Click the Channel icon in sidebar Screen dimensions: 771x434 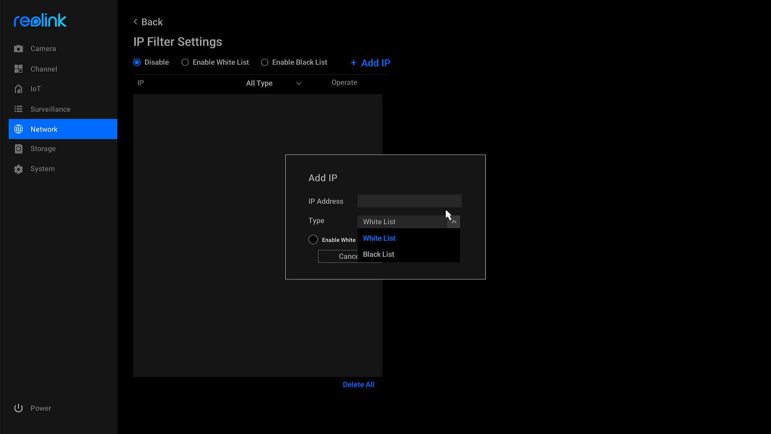[x=19, y=68]
